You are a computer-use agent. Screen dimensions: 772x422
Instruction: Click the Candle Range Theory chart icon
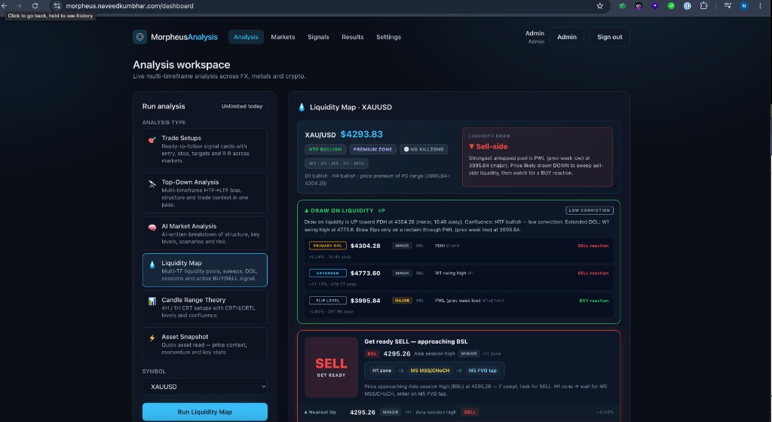click(x=152, y=301)
